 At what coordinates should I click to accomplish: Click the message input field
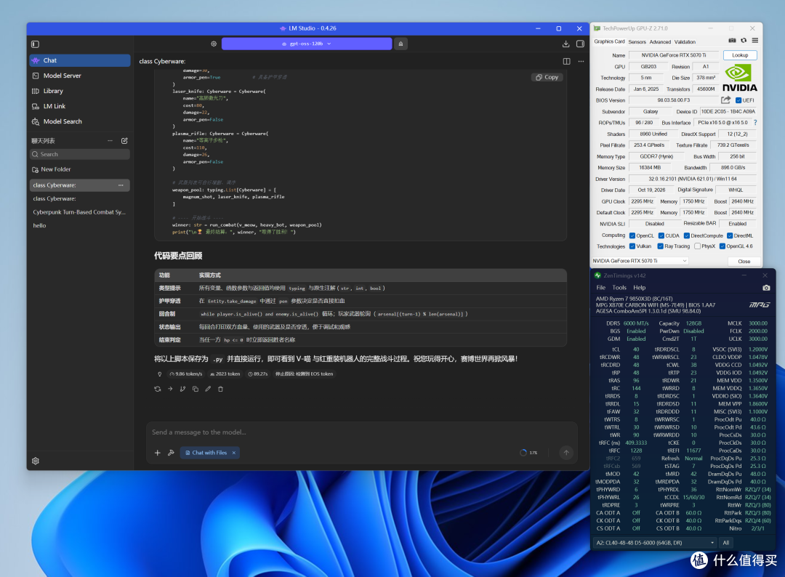(x=361, y=432)
